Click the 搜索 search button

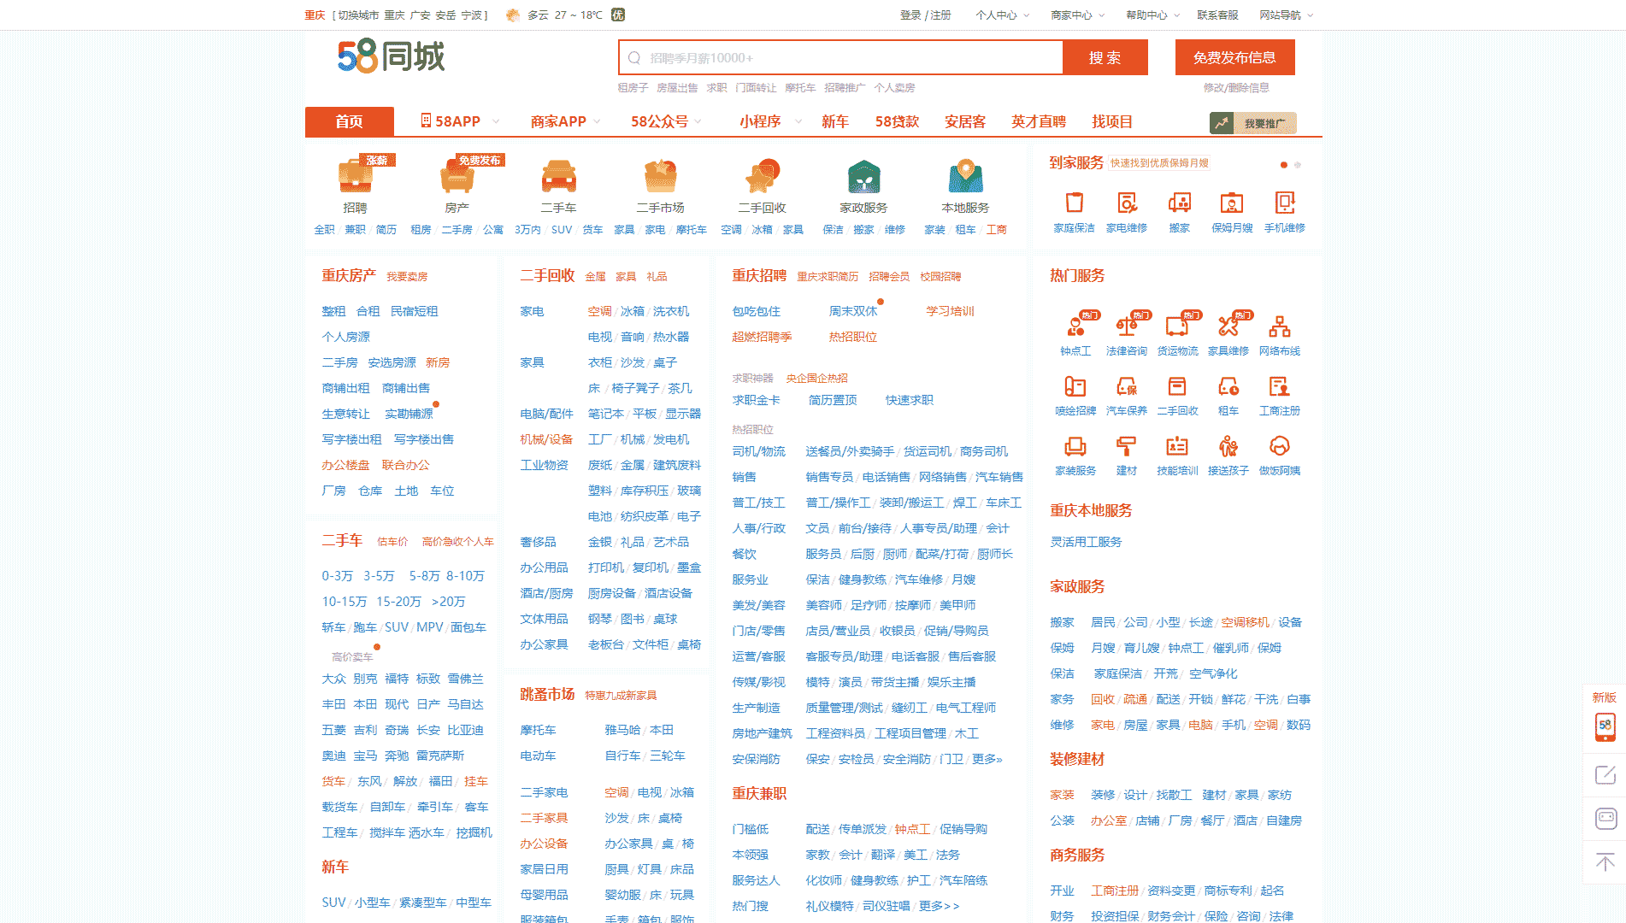(x=1105, y=57)
